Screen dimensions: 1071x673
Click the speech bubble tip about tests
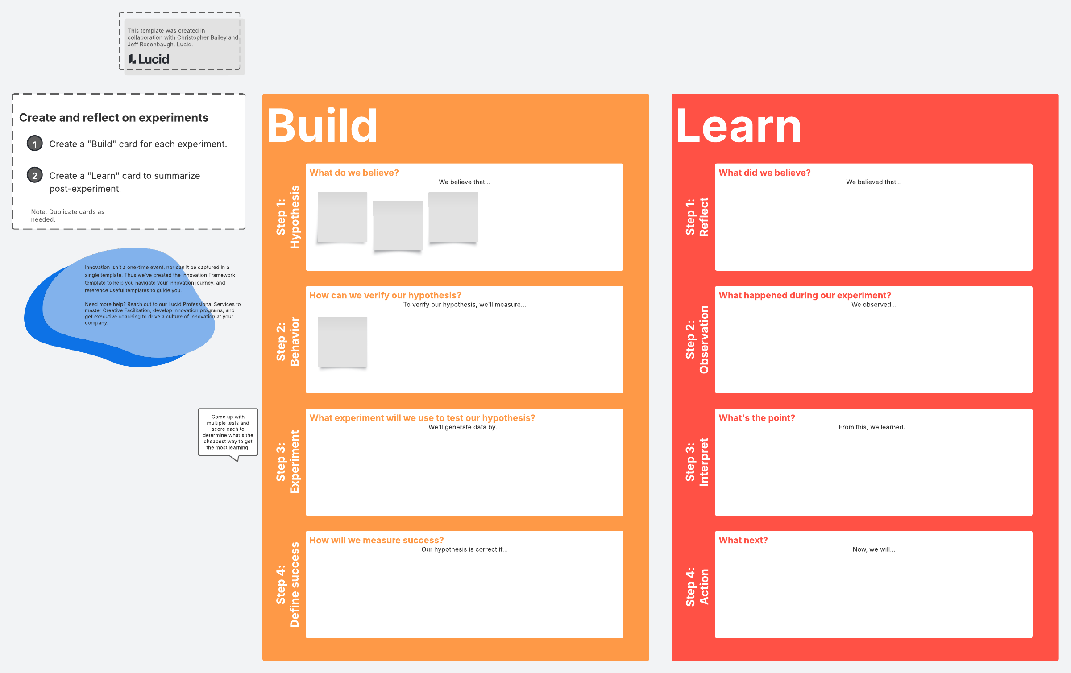tap(228, 432)
